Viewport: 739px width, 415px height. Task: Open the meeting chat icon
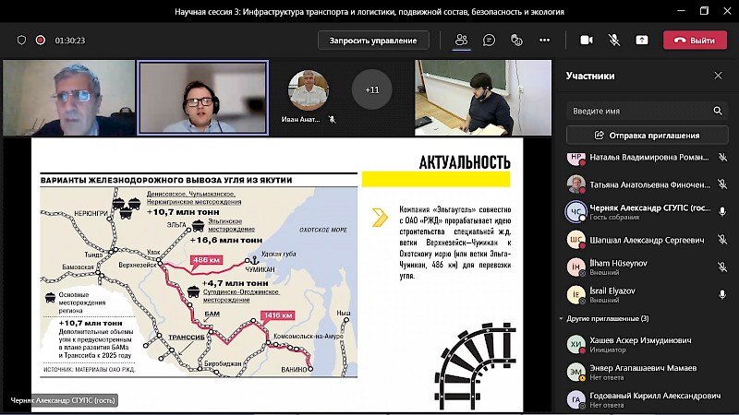point(489,41)
